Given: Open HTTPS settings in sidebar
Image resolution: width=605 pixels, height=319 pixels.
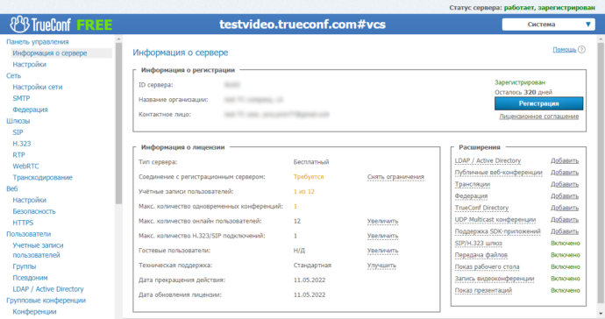Looking at the screenshot, I should (23, 223).
